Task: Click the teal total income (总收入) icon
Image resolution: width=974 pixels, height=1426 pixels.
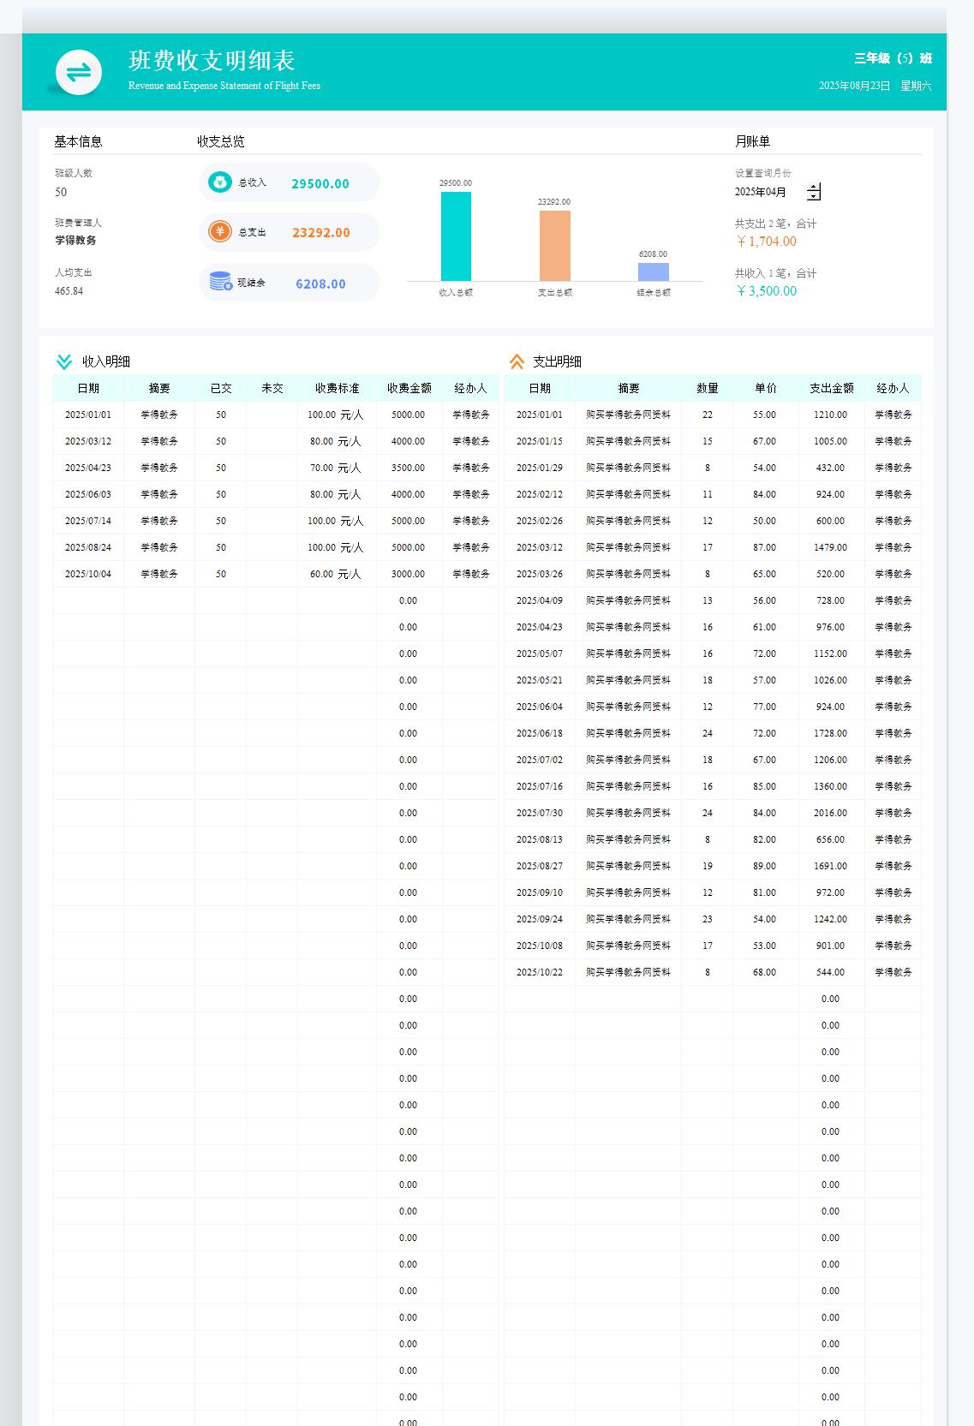Action: [x=220, y=182]
